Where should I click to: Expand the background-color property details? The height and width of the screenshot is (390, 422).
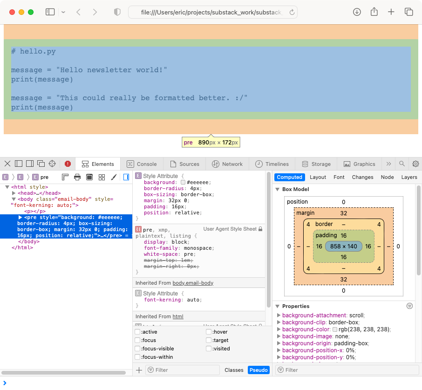pos(279,329)
